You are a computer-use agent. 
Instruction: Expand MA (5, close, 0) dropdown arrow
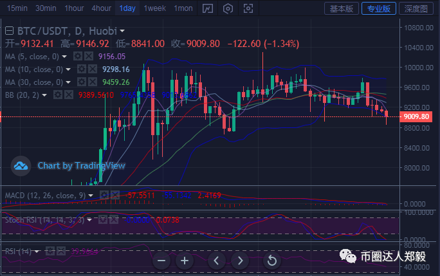[x=64, y=57]
